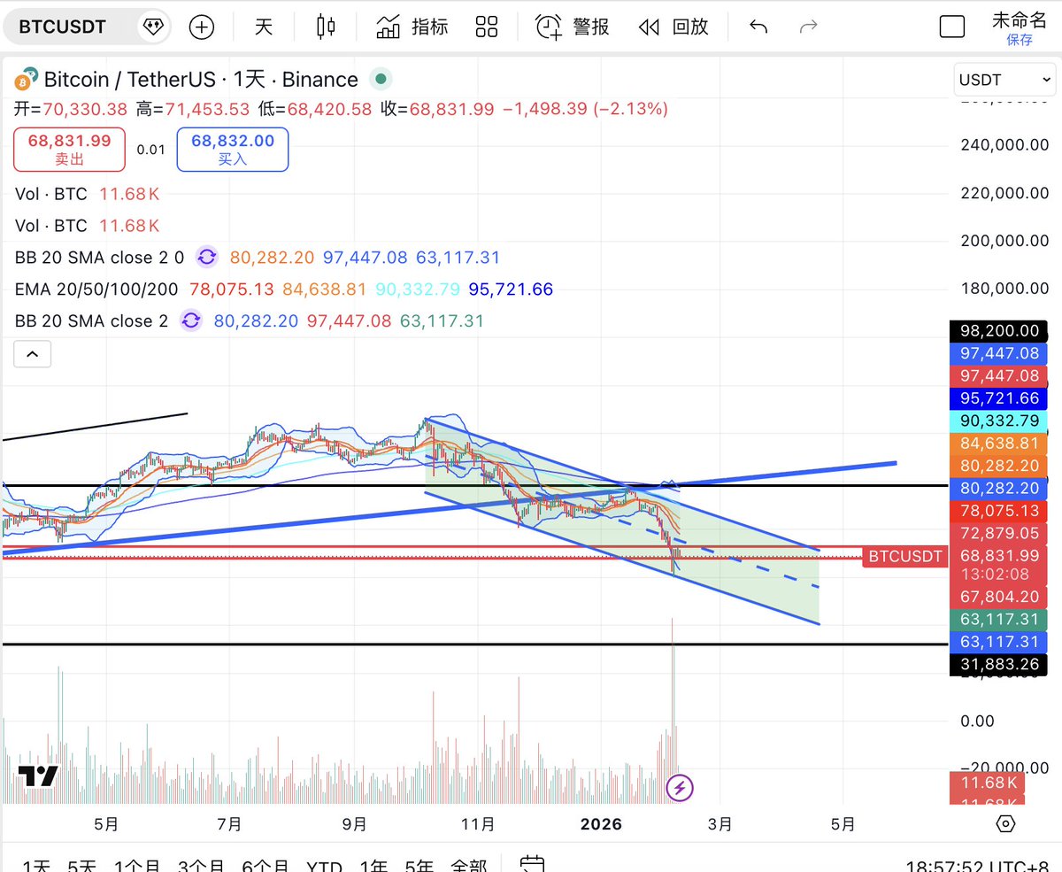Click the red 78,075.13 axis label
The width and height of the screenshot is (1062, 872).
999,511
